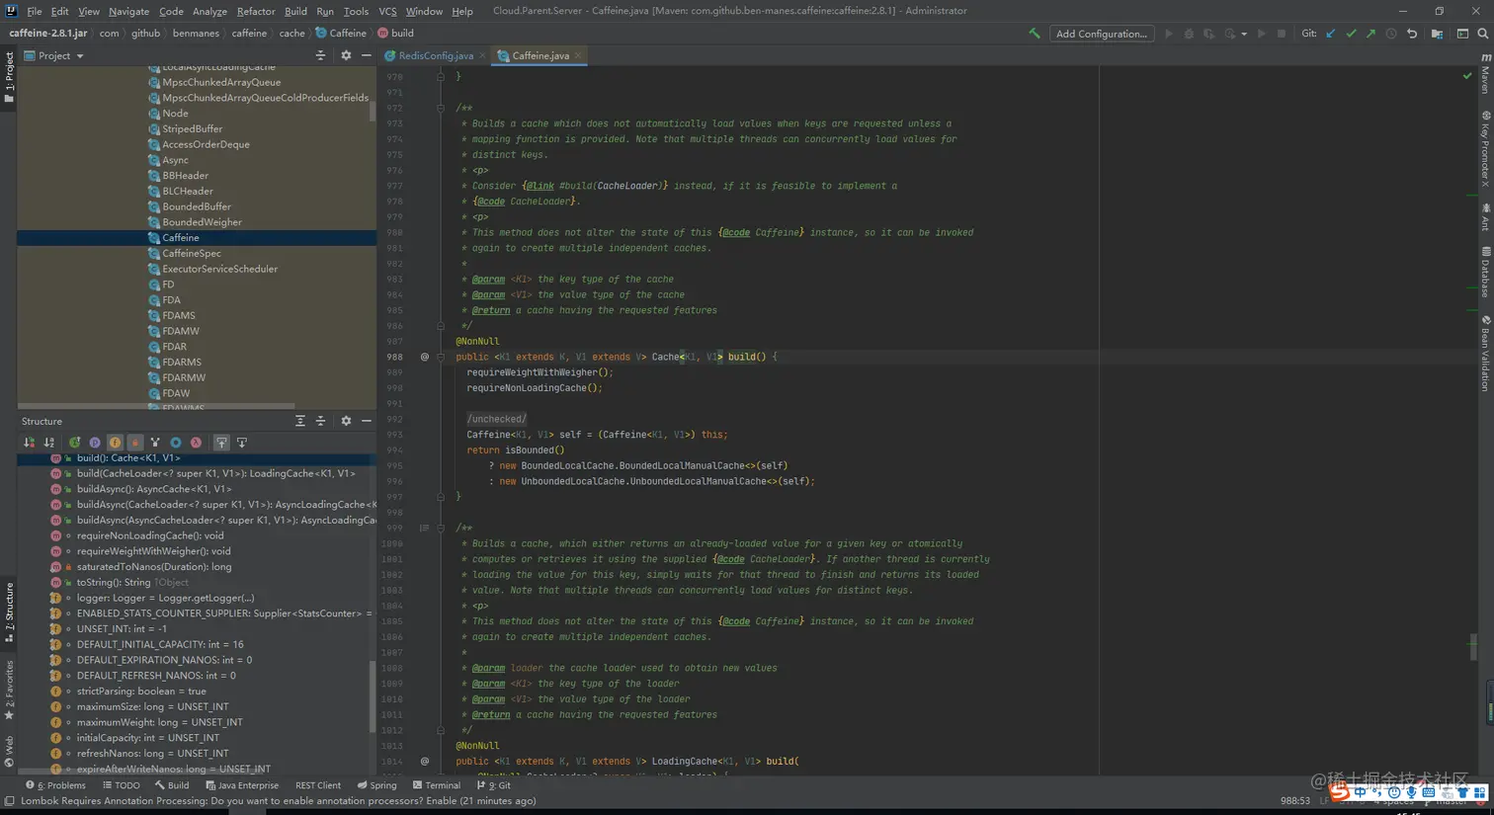Collapse fold end marker at line 997
Viewport: 1494px width, 815px height.
[x=441, y=497]
